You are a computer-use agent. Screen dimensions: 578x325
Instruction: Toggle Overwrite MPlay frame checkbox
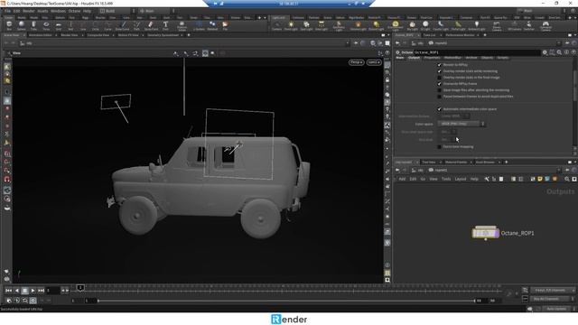click(439, 84)
